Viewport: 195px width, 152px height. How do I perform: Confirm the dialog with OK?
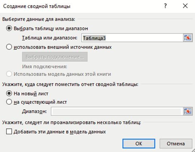tap(139, 144)
